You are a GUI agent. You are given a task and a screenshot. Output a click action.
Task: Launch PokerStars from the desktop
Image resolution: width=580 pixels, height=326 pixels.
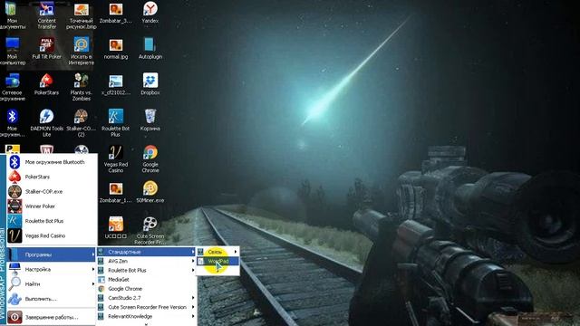(x=46, y=84)
